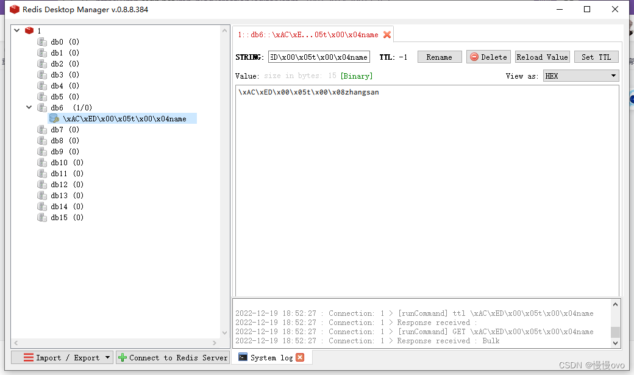Screen dimensions: 634x375
Task: Click the Redis server icon for connection 1
Action: [x=29, y=30]
